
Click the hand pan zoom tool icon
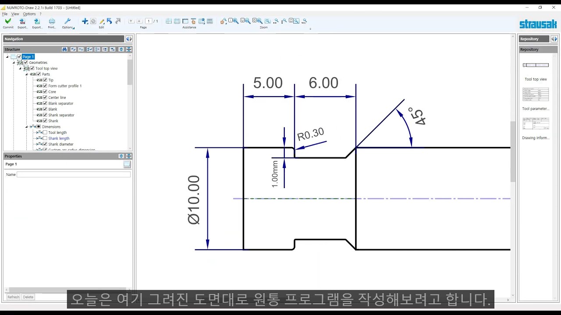pyautogui.click(x=224, y=21)
